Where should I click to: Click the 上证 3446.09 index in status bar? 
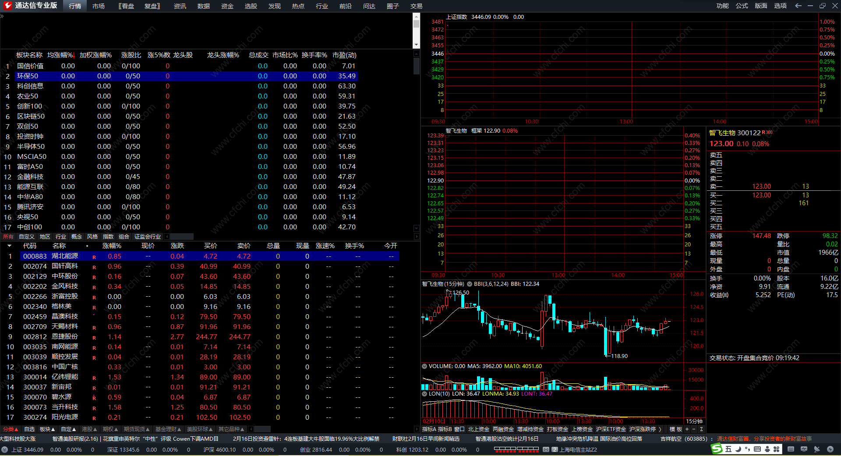click(x=27, y=449)
